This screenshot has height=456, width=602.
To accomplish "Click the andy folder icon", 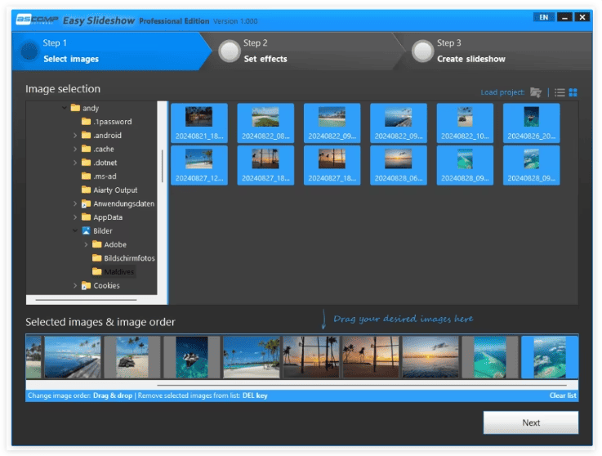I will (x=75, y=108).
